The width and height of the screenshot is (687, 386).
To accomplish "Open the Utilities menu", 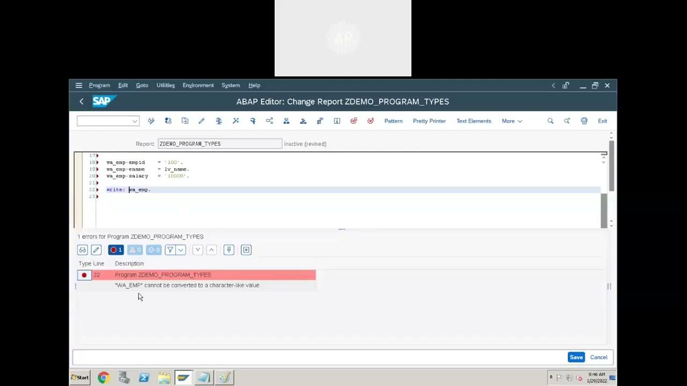I will pos(165,85).
